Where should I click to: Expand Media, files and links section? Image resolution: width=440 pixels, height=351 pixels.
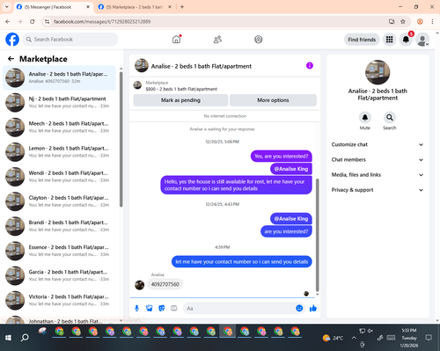pos(378,175)
